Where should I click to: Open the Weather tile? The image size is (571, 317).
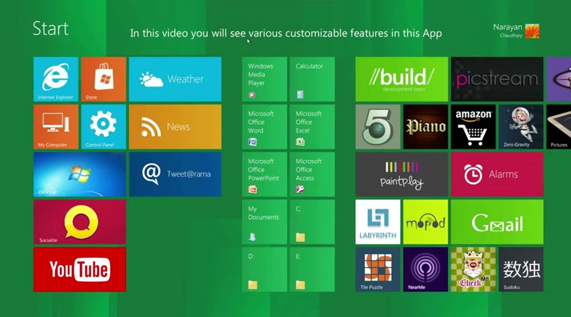coord(175,79)
